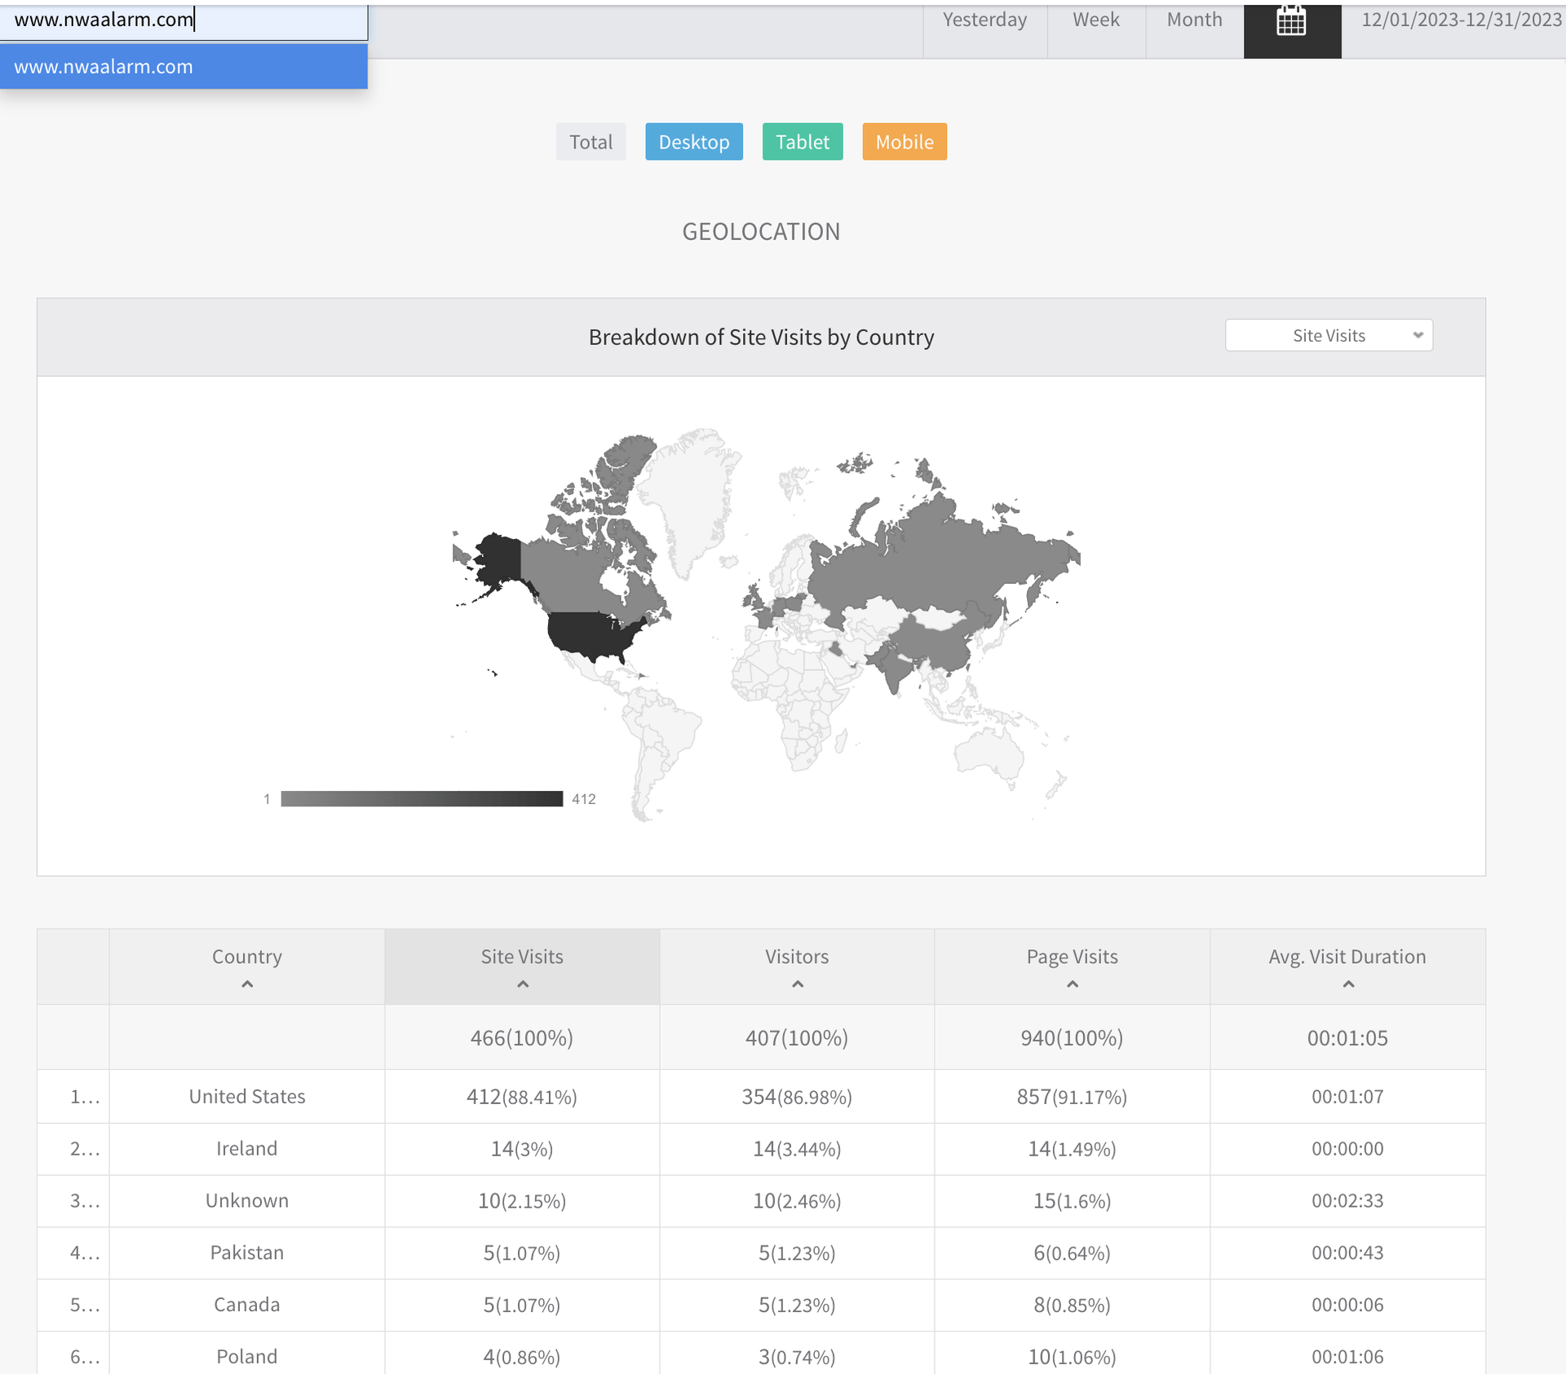Toggle the Mobile device filter
Image resolution: width=1566 pixels, height=1374 pixels.
click(x=904, y=142)
